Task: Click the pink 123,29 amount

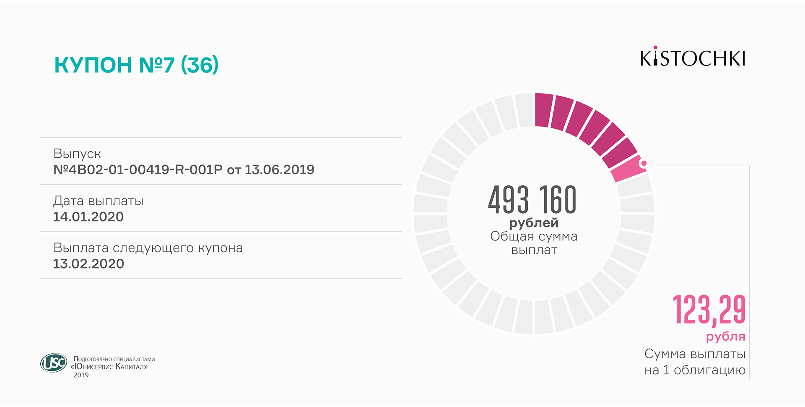Action: [x=709, y=310]
